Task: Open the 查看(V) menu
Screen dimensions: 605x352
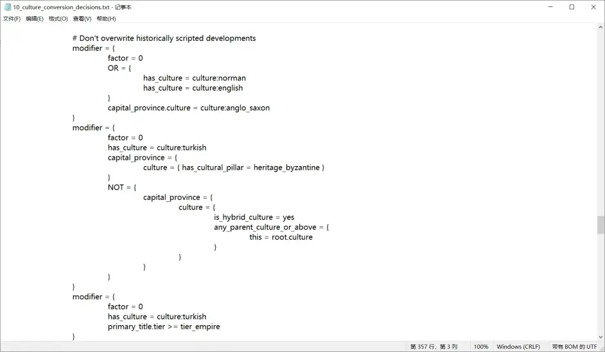Action: tap(82, 19)
